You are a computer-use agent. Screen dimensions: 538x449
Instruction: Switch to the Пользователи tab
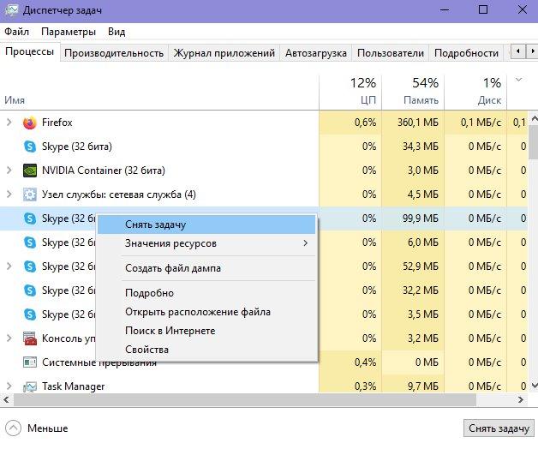pos(391,53)
